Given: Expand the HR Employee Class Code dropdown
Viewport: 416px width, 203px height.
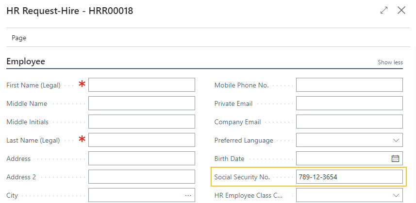Looking at the screenshot, I should (x=395, y=195).
